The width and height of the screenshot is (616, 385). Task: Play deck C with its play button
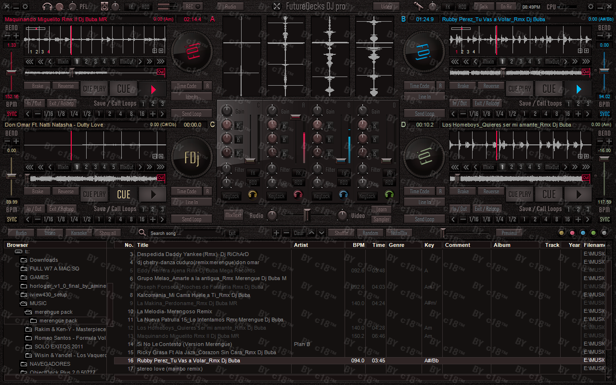pos(153,194)
